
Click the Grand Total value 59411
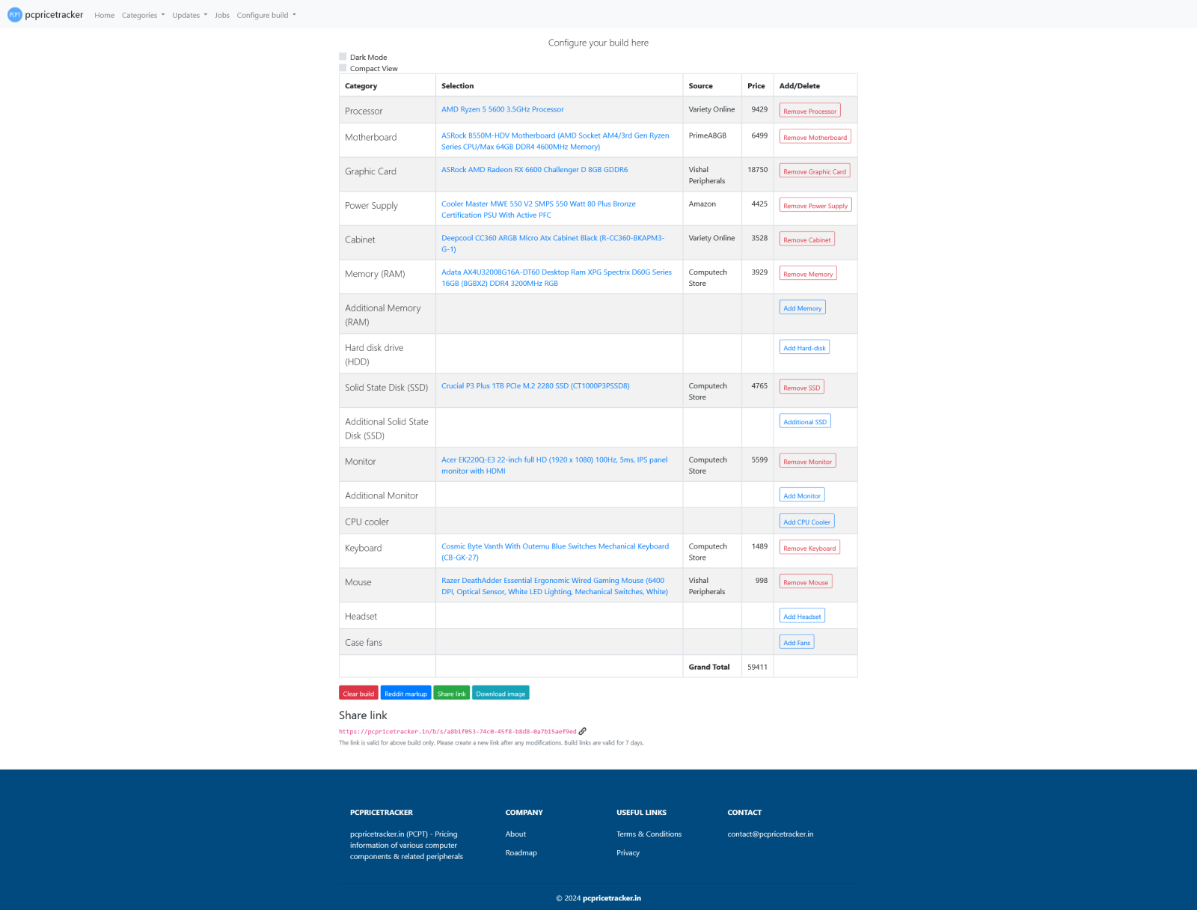point(757,667)
